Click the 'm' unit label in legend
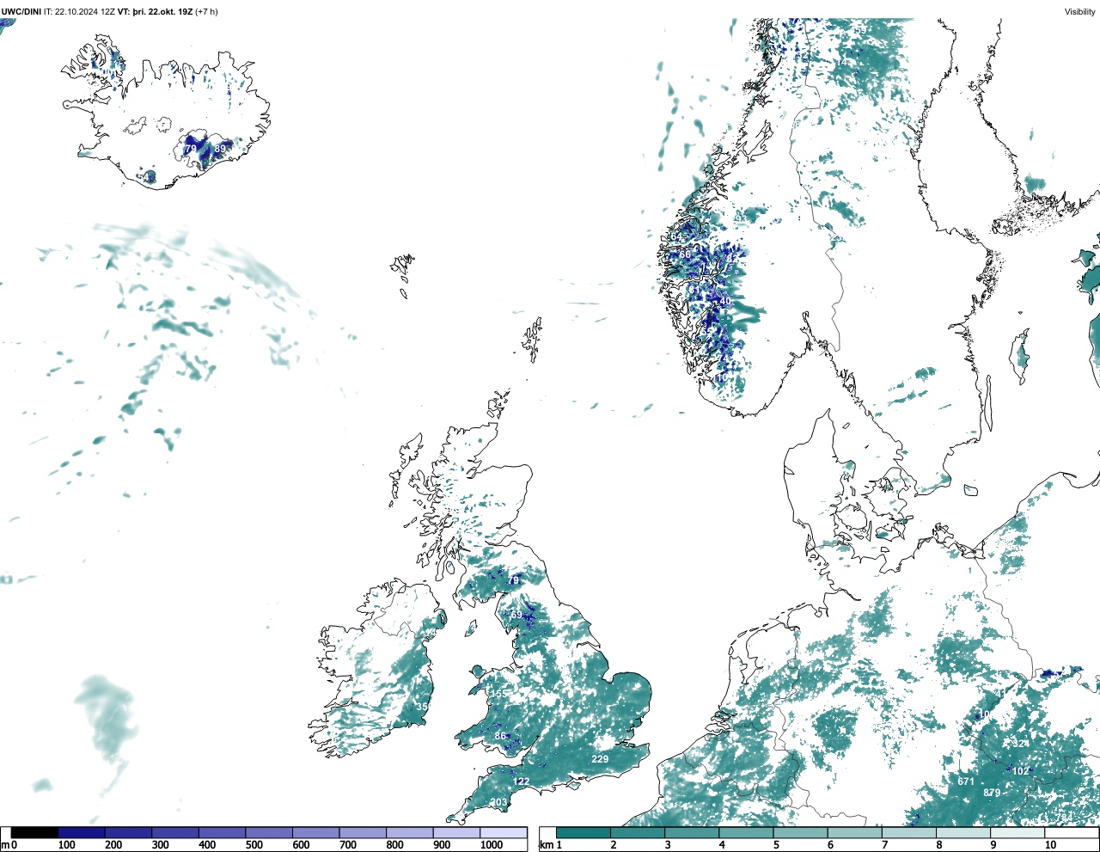 pos(5,845)
